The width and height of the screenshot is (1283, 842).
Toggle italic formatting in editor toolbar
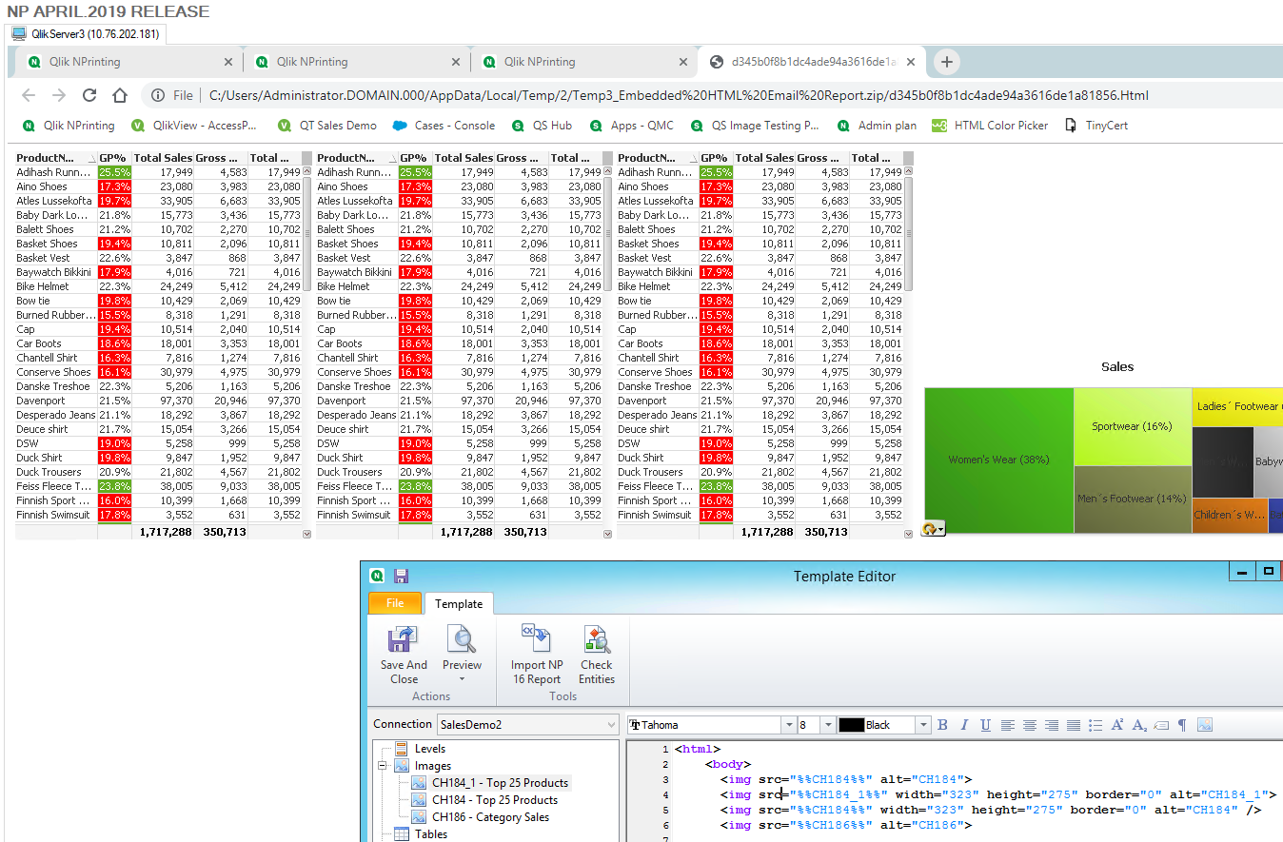point(964,725)
